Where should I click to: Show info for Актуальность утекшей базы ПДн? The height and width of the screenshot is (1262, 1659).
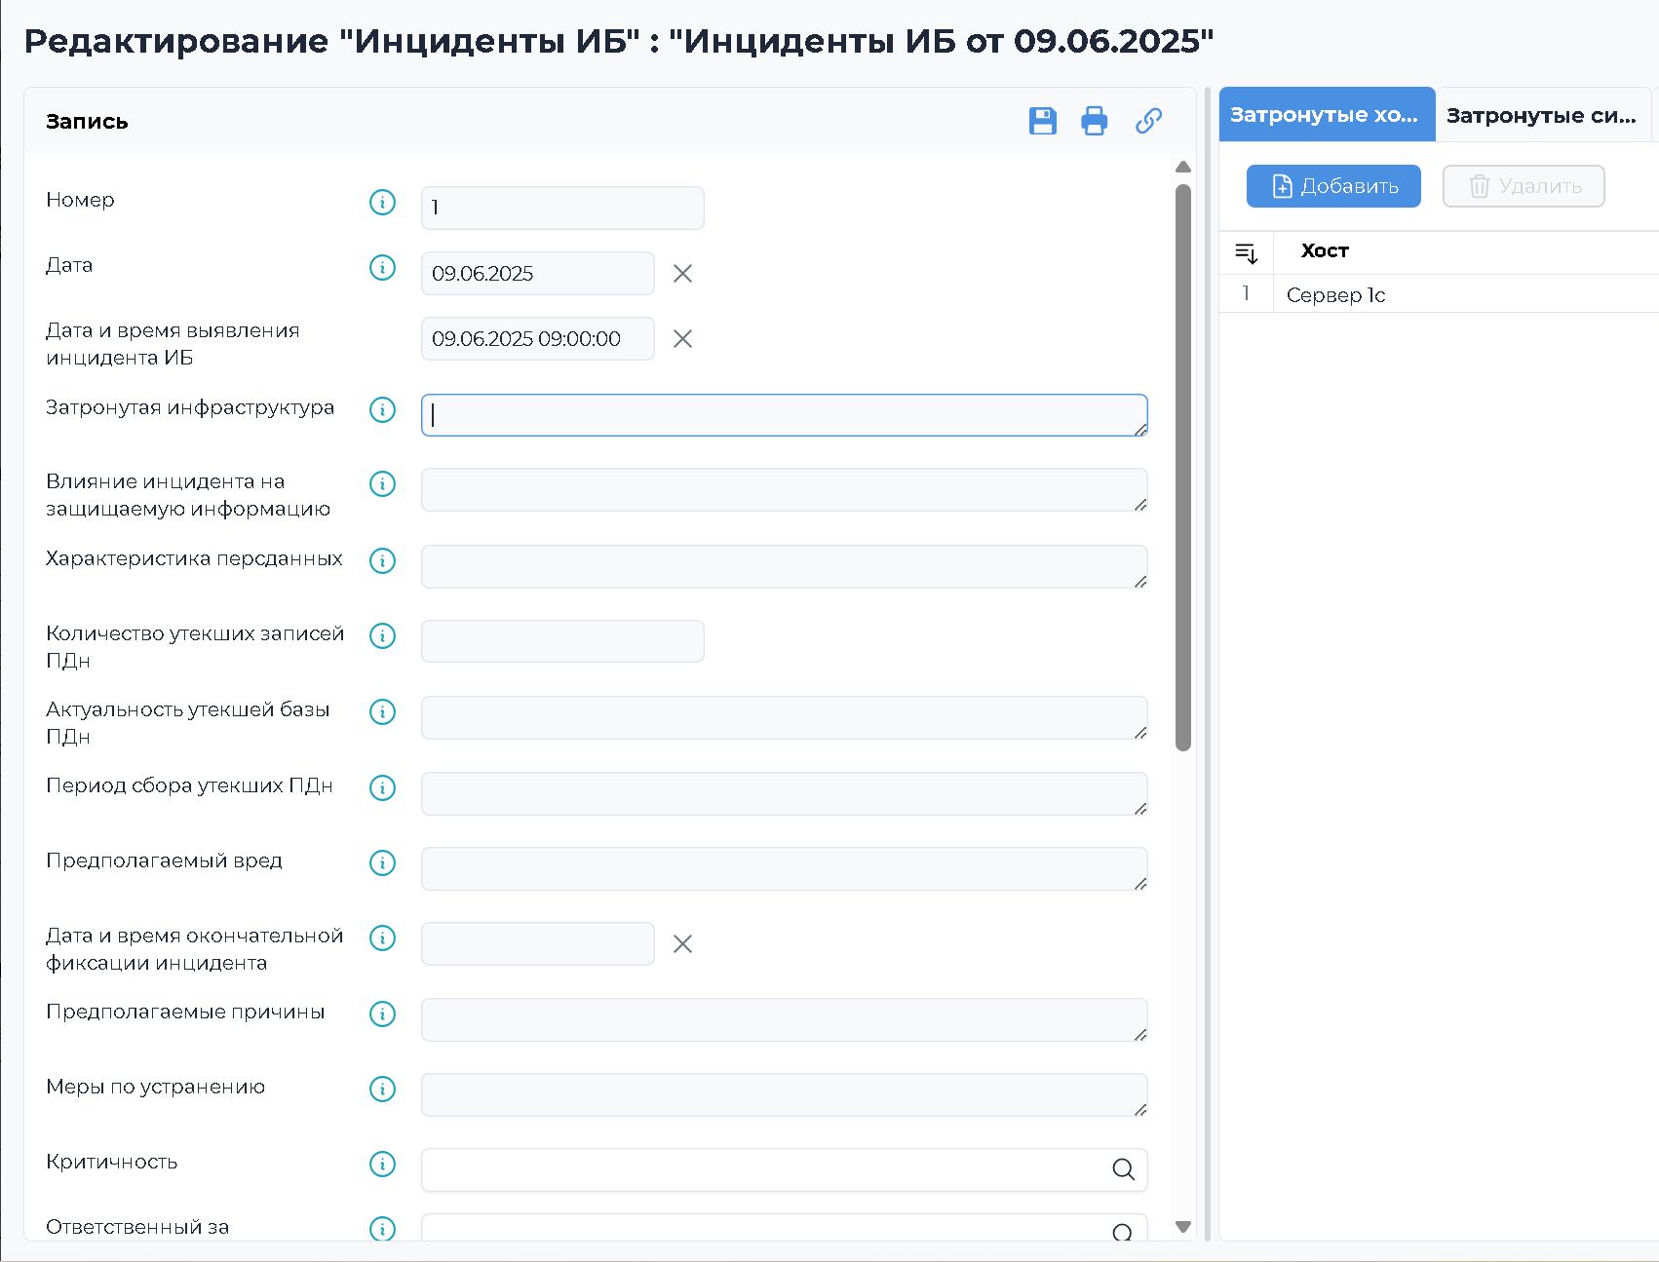pyautogui.click(x=383, y=711)
